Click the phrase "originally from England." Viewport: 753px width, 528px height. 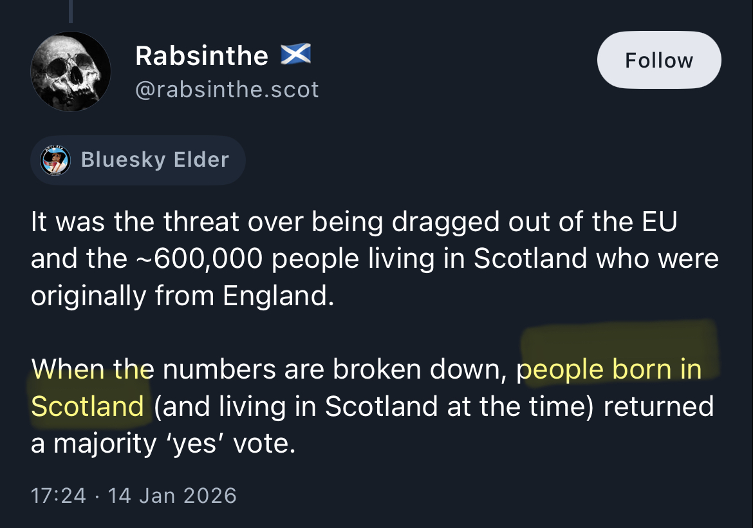tap(183, 296)
